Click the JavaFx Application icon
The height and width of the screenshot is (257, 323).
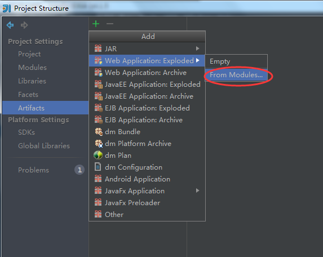coord(98,190)
